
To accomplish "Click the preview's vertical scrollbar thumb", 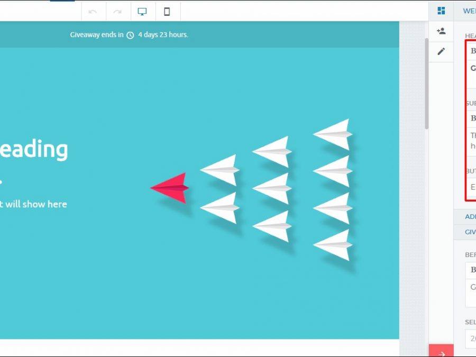I will (425, 84).
